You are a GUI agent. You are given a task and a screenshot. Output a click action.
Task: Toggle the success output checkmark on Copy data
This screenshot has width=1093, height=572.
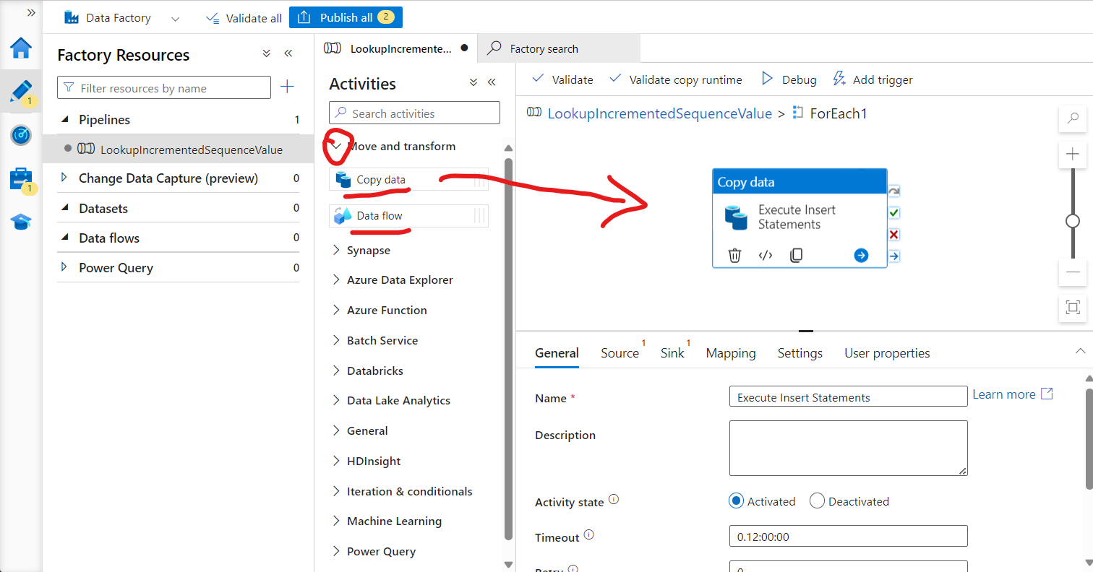coord(894,212)
